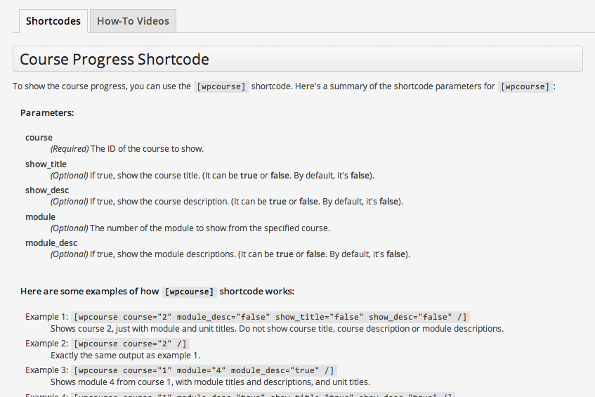
Task: Click description 'The number of the module to show'
Action: [209, 228]
